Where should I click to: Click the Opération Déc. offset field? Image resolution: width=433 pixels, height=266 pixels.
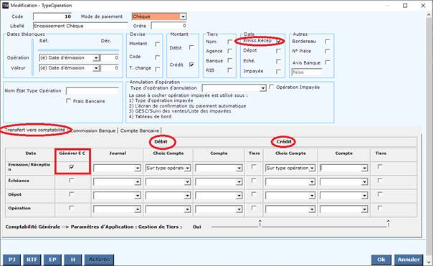(110, 58)
